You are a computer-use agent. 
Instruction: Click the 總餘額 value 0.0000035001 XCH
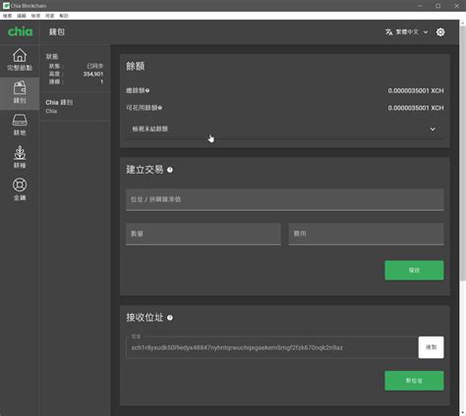pos(416,90)
